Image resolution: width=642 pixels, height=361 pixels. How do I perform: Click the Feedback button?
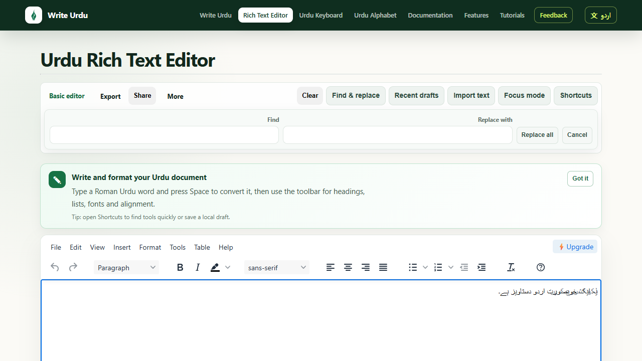tap(553, 15)
